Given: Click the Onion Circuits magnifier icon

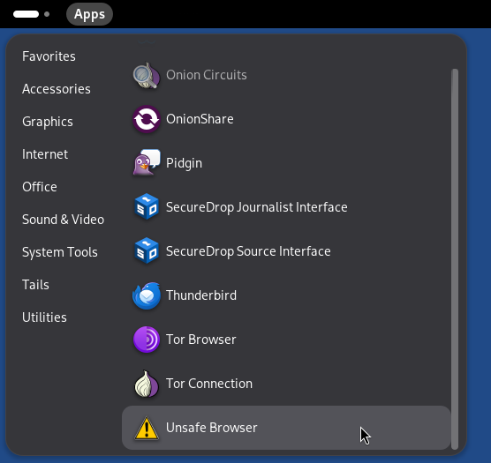Looking at the screenshot, I should pyautogui.click(x=147, y=75).
